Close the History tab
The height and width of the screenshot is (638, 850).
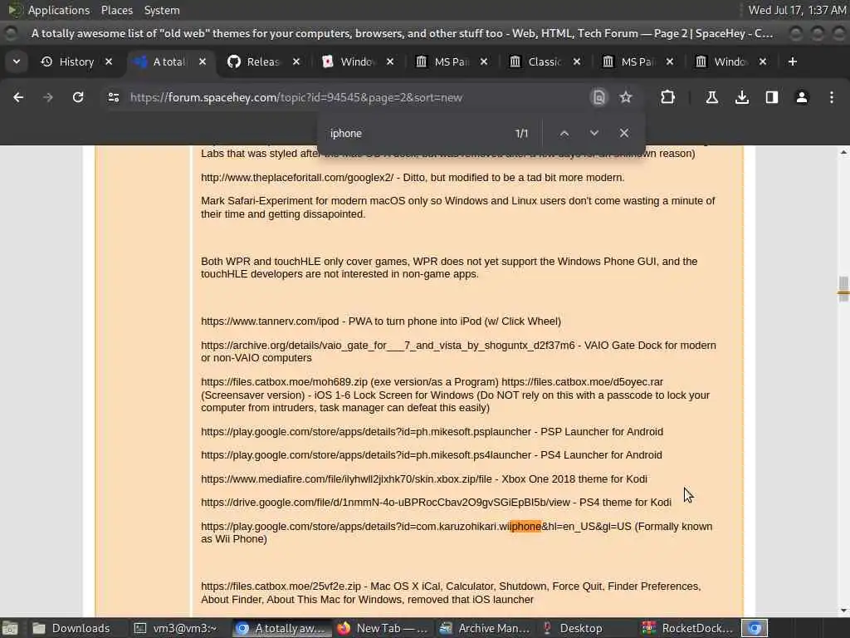point(109,61)
